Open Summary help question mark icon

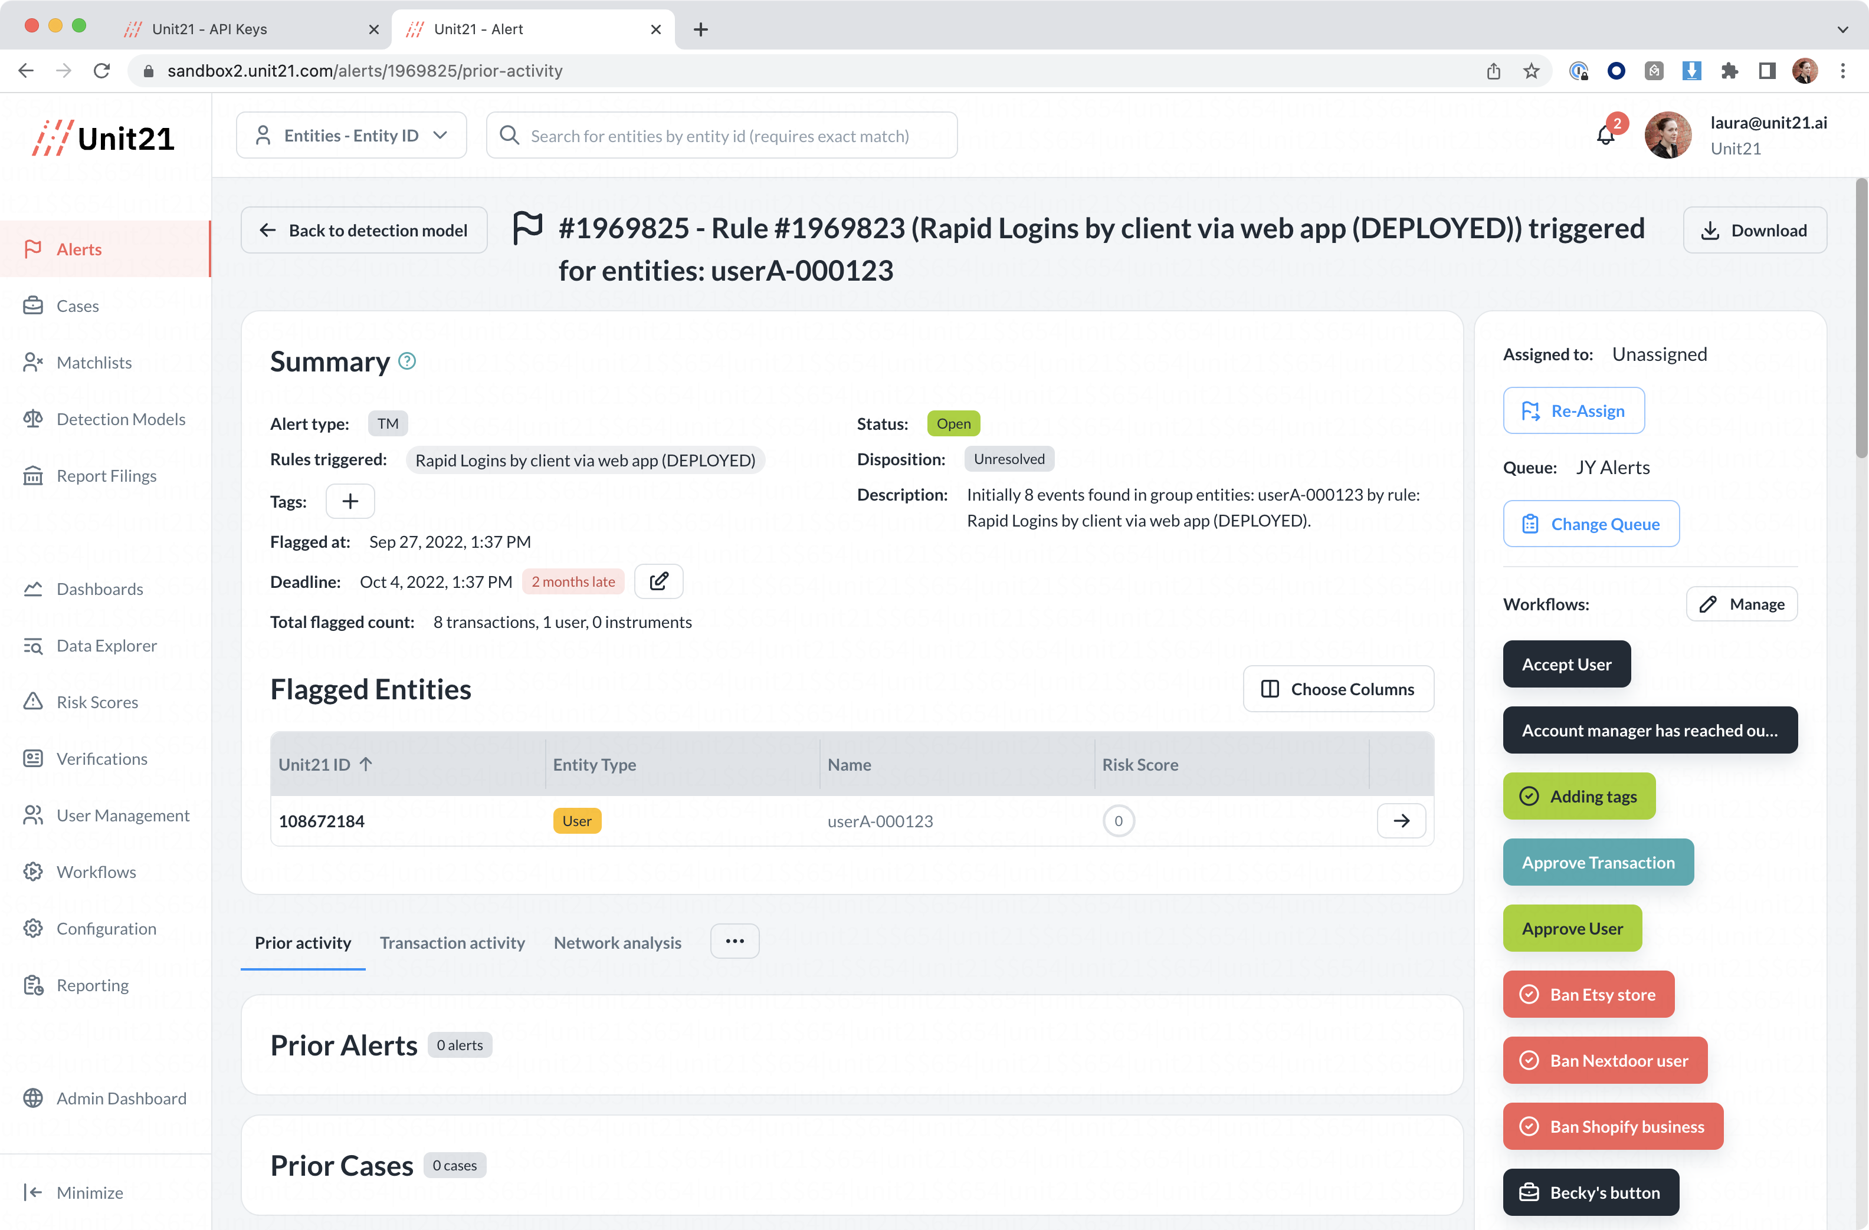(x=407, y=361)
